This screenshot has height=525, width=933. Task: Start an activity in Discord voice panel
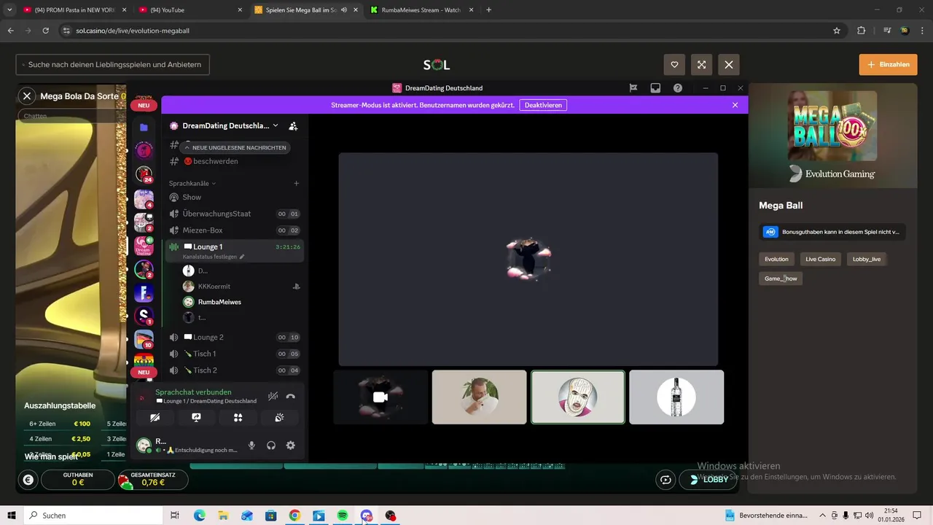[x=238, y=418]
